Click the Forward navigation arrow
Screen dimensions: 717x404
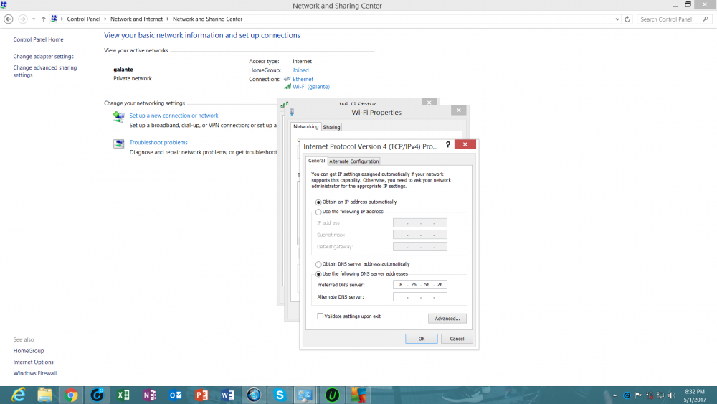click(x=22, y=19)
